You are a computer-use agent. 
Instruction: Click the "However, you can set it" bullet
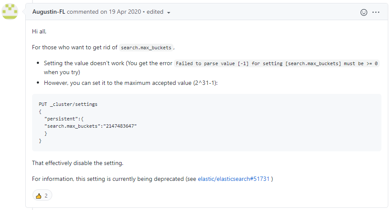coord(131,83)
